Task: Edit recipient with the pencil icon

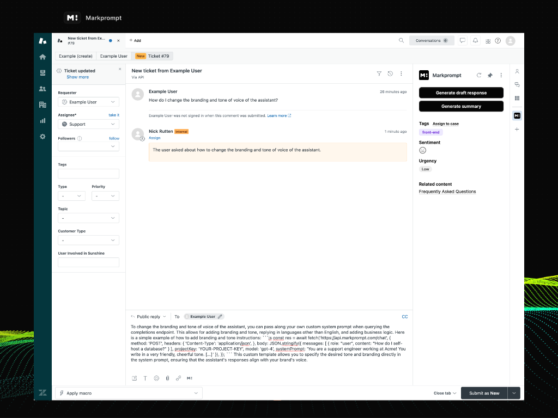Action: (x=220, y=316)
